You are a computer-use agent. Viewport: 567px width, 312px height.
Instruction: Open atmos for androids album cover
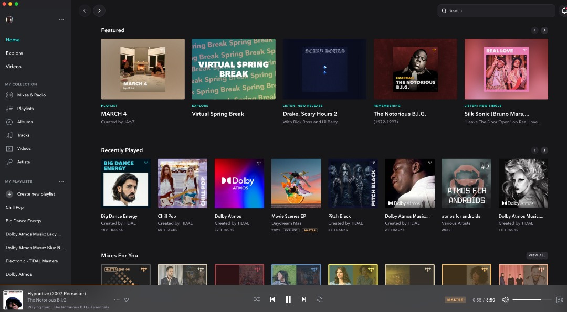pos(467,184)
